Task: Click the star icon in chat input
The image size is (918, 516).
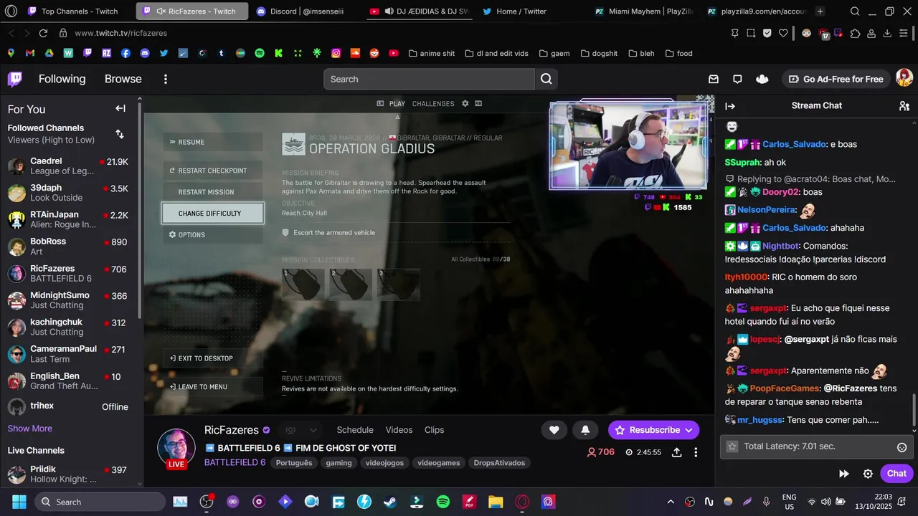Action: click(732, 446)
